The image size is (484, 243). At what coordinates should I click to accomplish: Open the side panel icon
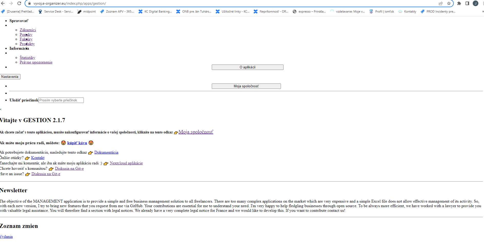pos(467,3)
